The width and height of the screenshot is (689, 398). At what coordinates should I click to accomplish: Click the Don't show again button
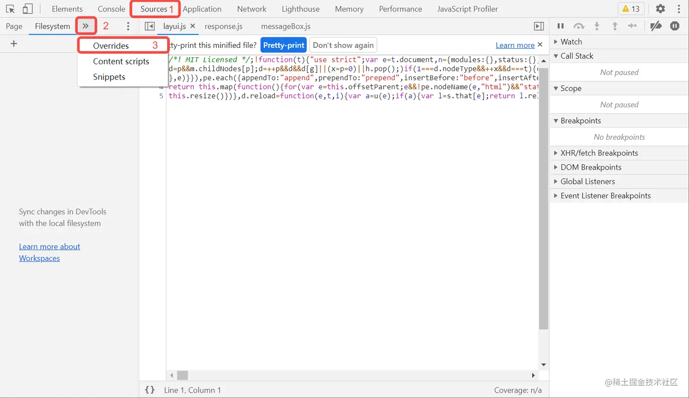tap(343, 45)
